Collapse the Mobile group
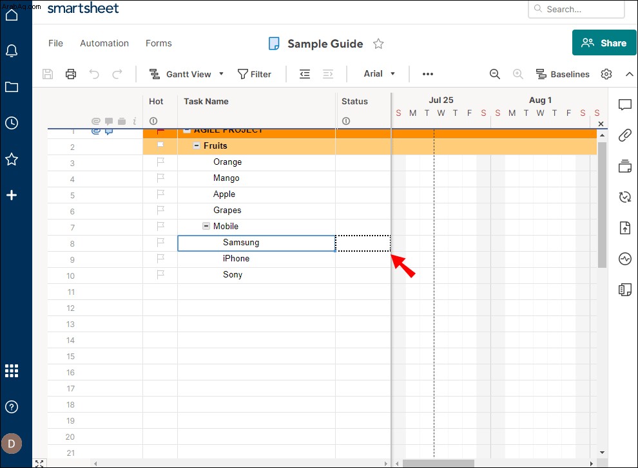The width and height of the screenshot is (638, 468). [206, 226]
